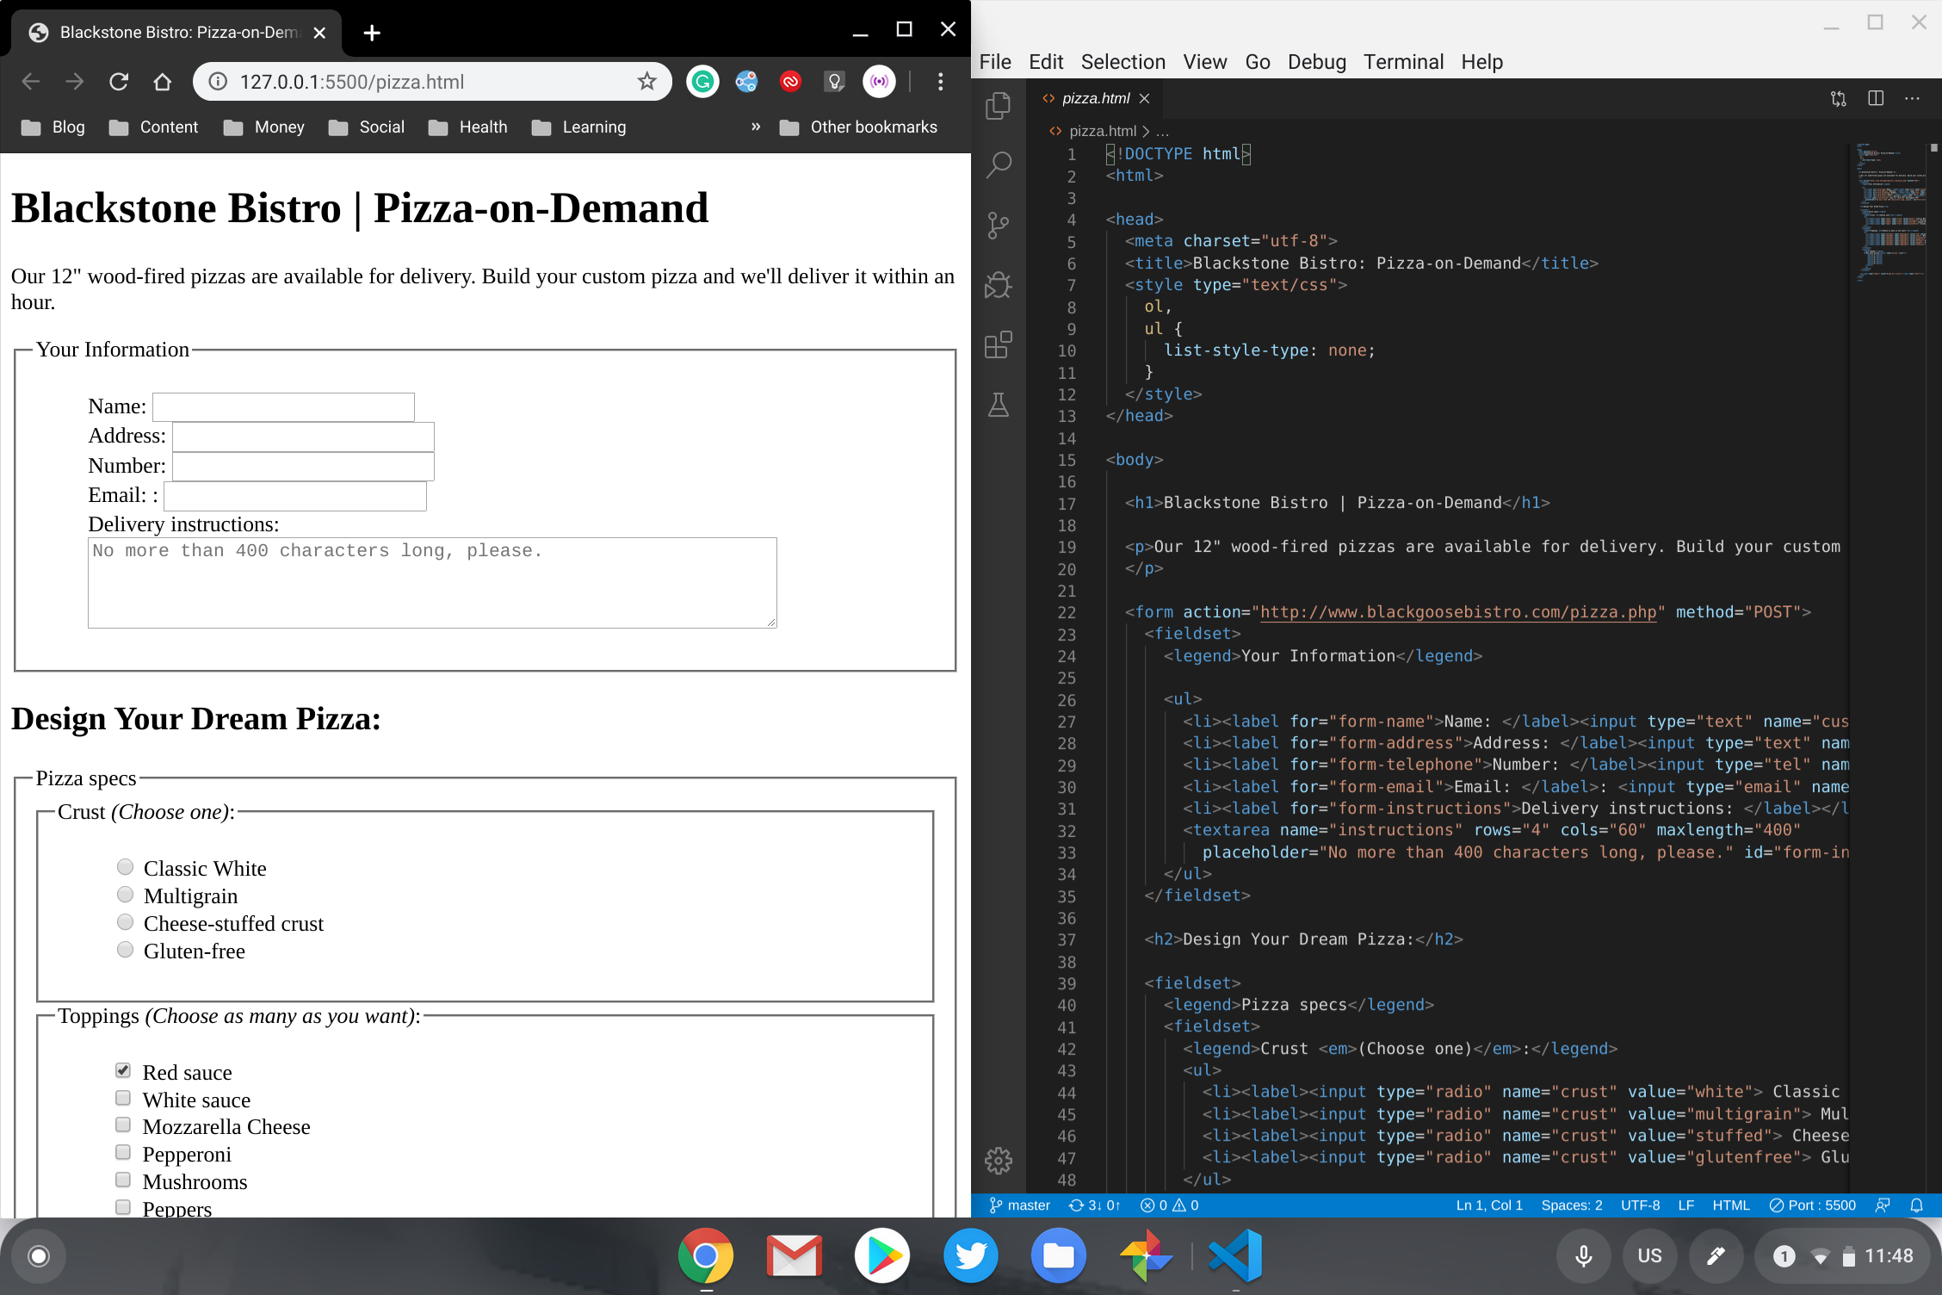Open the Blog bookmarks folder

[x=53, y=127]
